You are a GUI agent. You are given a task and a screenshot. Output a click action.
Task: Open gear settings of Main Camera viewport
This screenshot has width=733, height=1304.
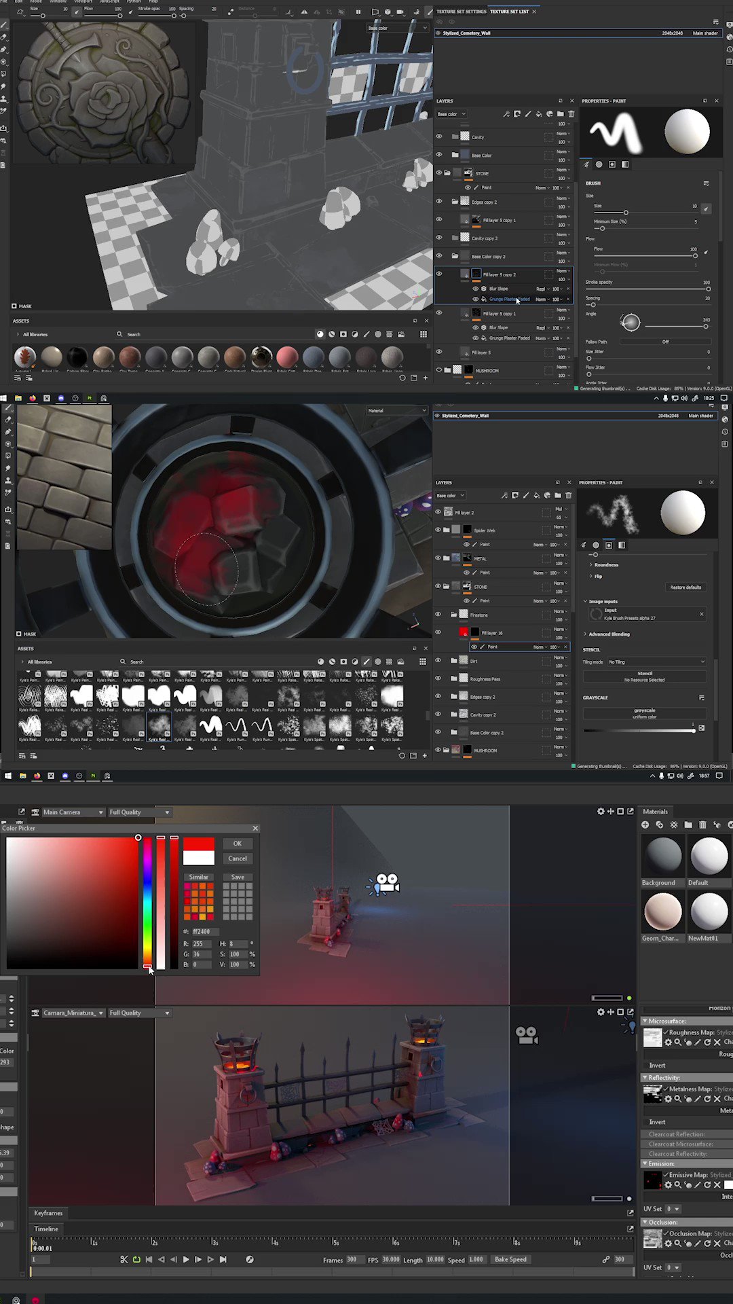601,812
